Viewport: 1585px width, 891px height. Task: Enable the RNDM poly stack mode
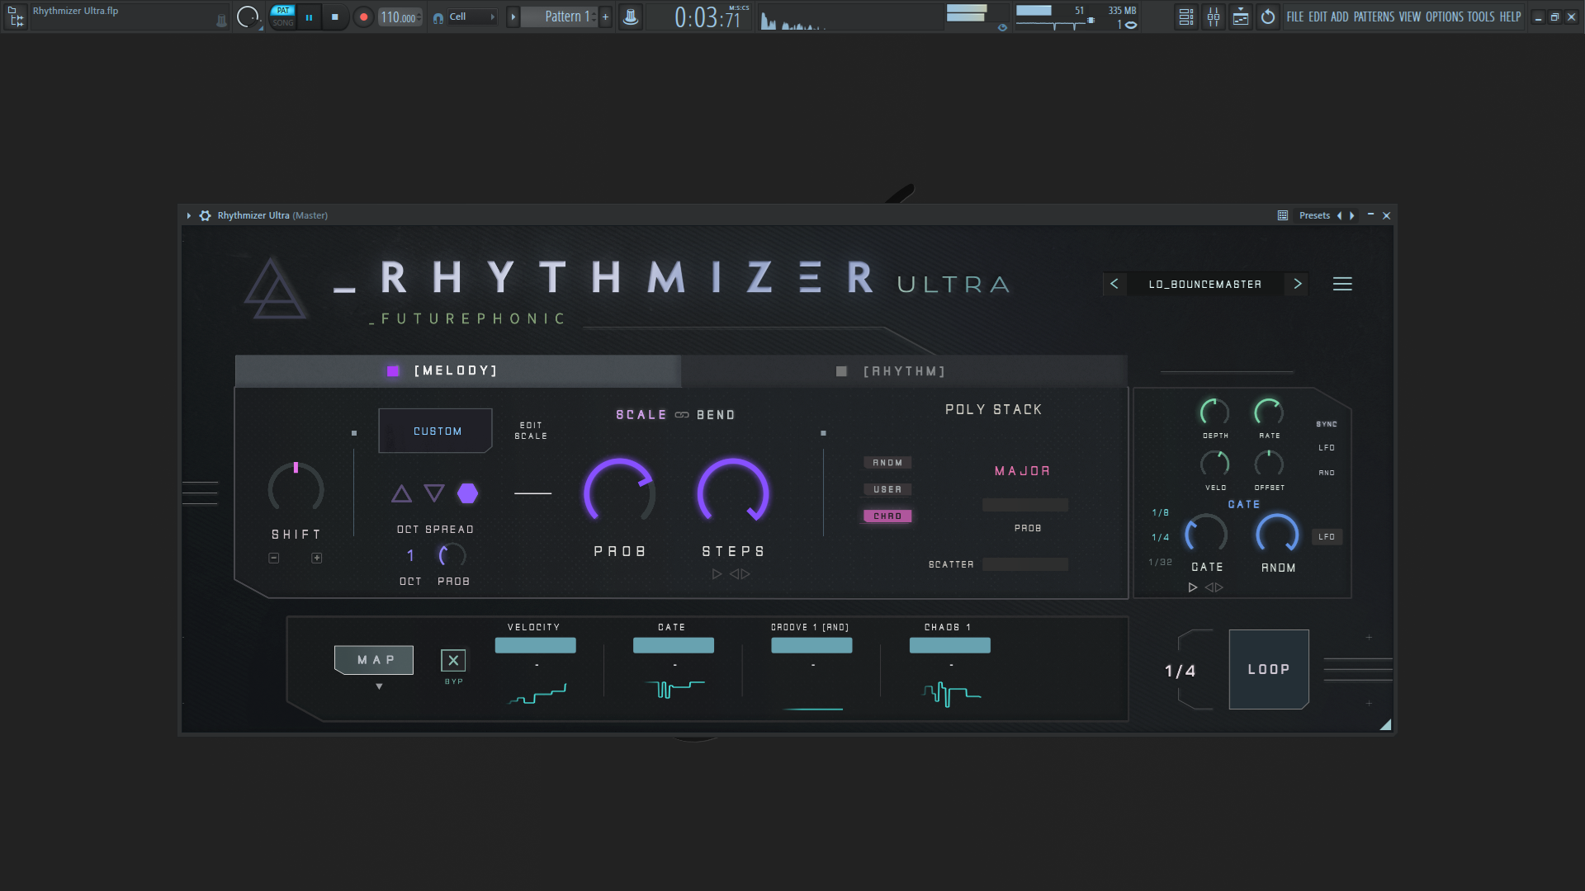coord(887,463)
